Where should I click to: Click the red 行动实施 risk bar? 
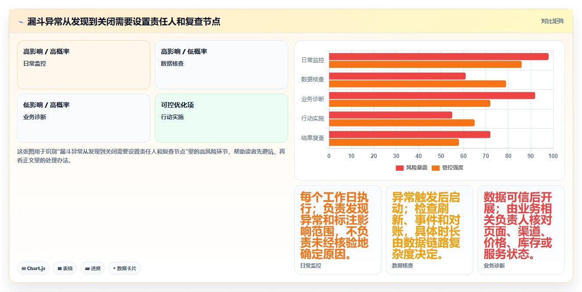click(x=390, y=115)
